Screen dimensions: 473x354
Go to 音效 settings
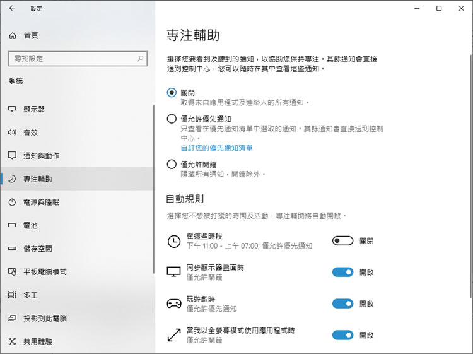(x=77, y=132)
